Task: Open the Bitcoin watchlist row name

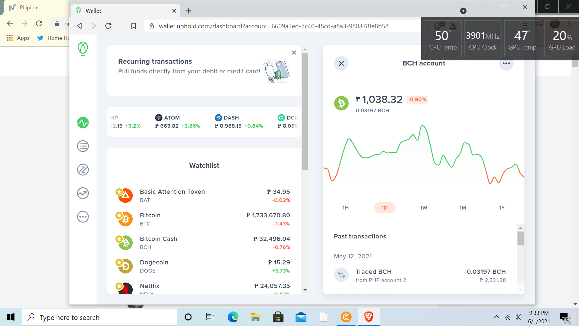Action: 150,215
